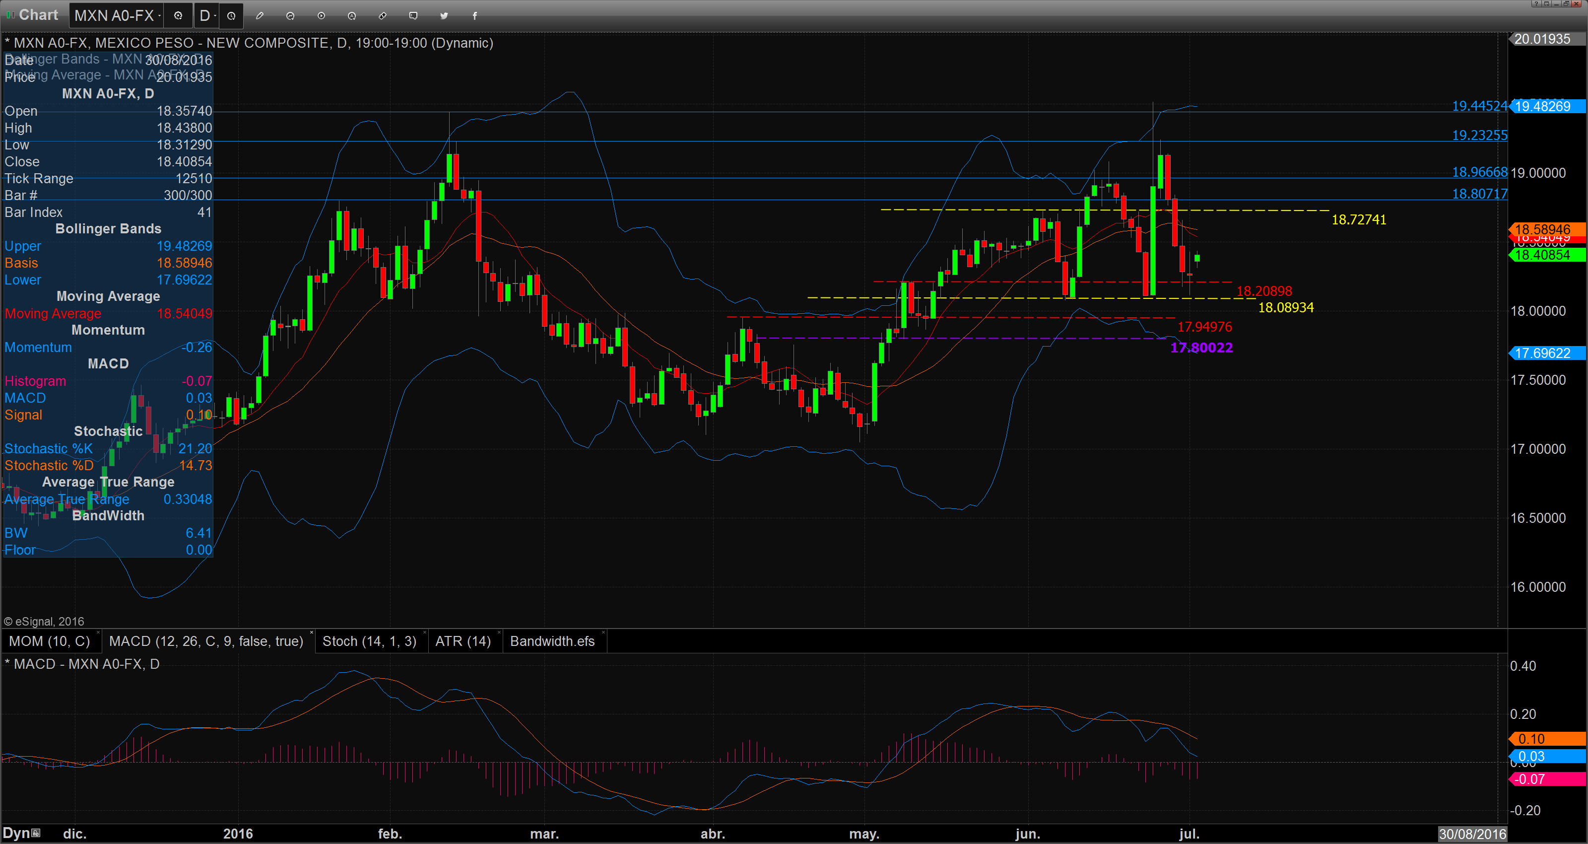Viewport: 1588px width, 844px height.
Task: Open the studies chart-line icon menu
Action: (290, 16)
